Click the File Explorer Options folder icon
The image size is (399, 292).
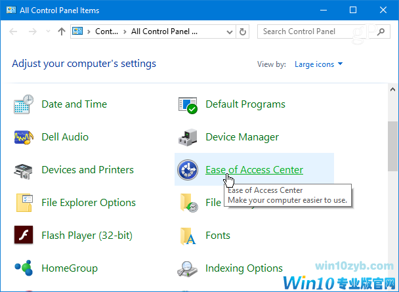pyautogui.click(x=24, y=203)
